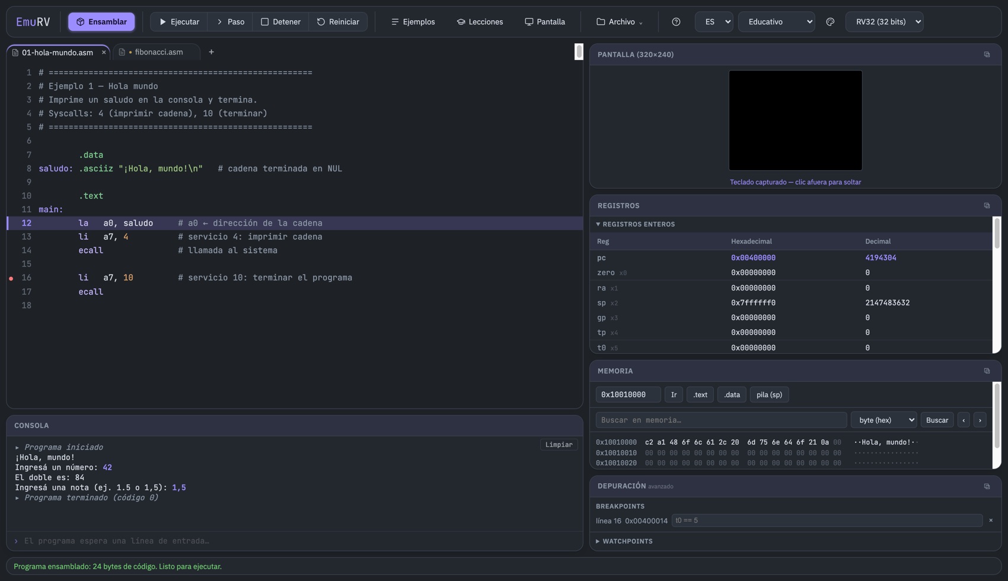Edit the breakpoint condition t0 == 5
1008x581 pixels.
click(827, 521)
